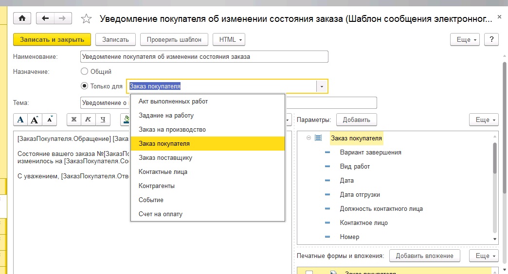Decrease font size with small A icon
The width and height of the screenshot is (508, 274).
(50, 120)
